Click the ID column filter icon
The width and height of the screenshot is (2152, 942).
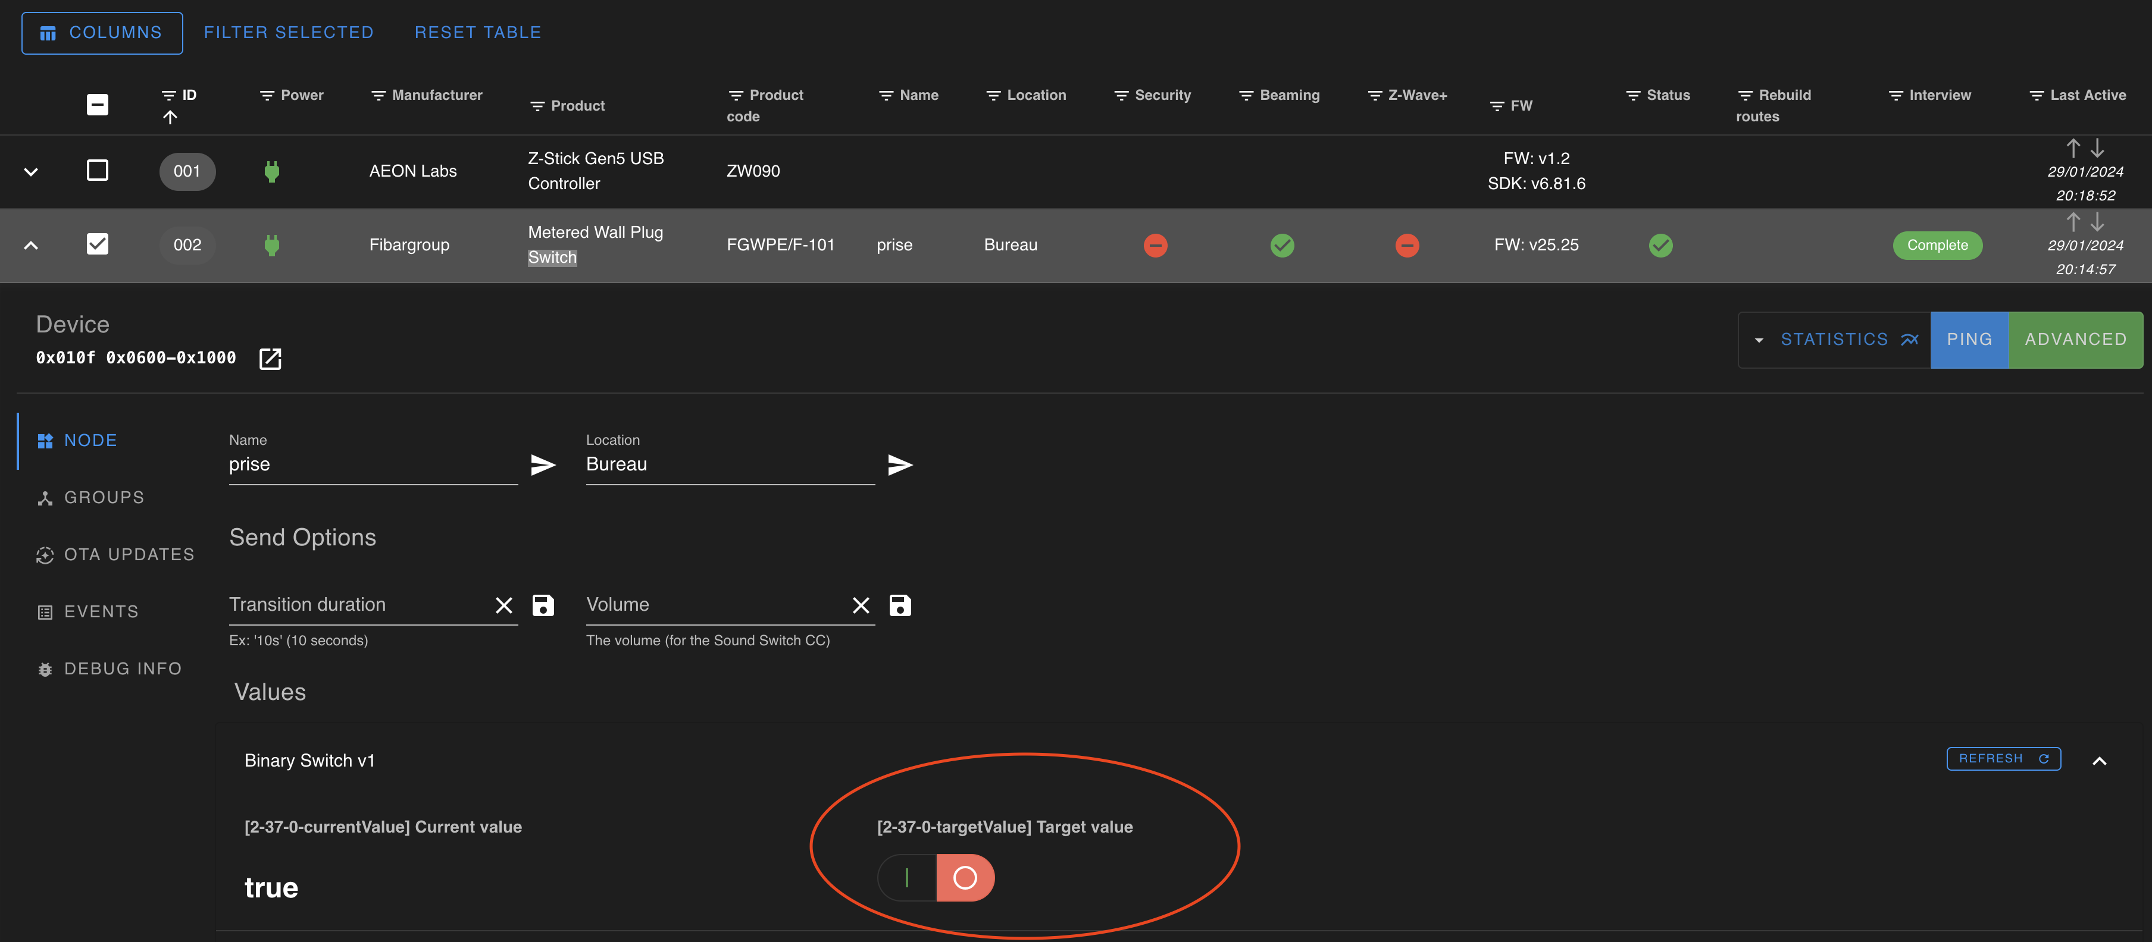tap(169, 95)
